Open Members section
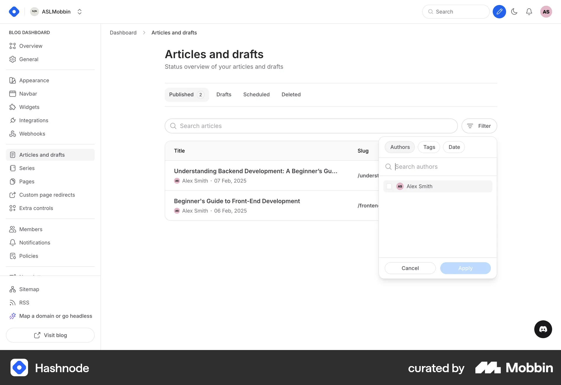Image resolution: width=561 pixels, height=385 pixels. click(50, 229)
